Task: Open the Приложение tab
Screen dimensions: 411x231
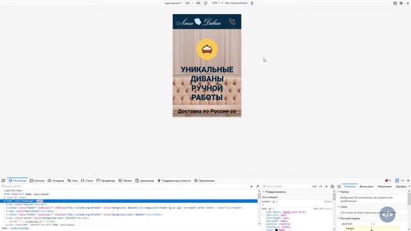Action: (x=204, y=181)
